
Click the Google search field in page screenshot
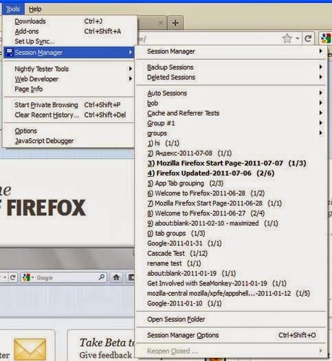click(63, 278)
